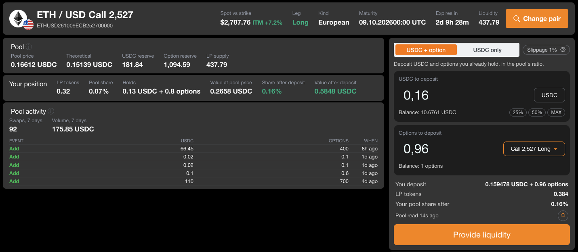
Task: Click the ETH / USD Call 2,527 title
Action: click(x=85, y=15)
